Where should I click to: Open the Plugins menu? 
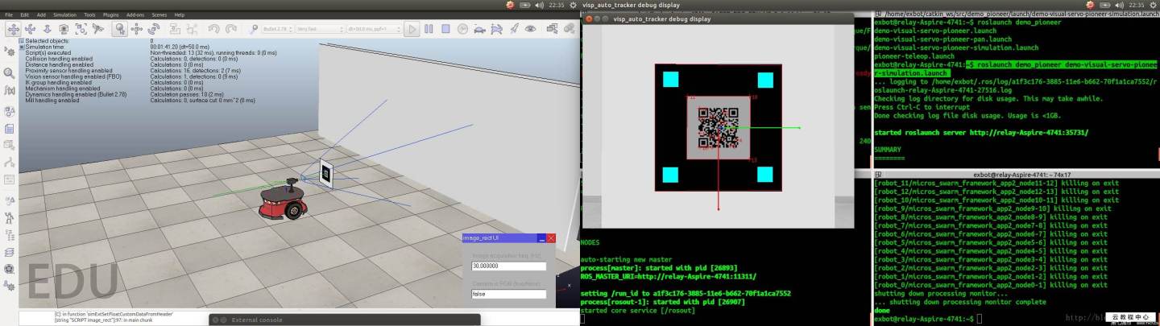coord(110,14)
